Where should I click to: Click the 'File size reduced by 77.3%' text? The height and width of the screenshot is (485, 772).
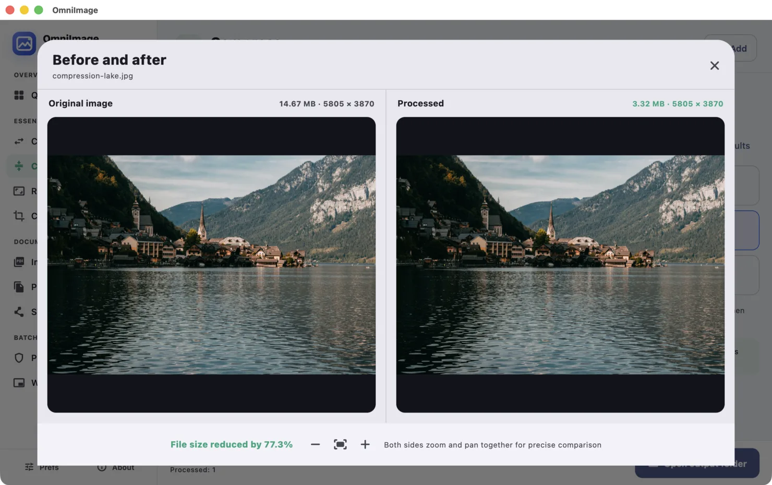point(232,444)
